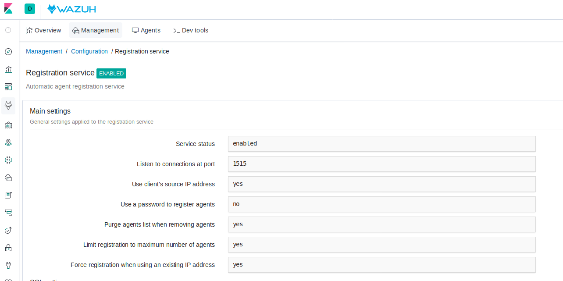The height and width of the screenshot is (281, 563).
Task: Click the teal D space avatar
Action: (29, 8)
